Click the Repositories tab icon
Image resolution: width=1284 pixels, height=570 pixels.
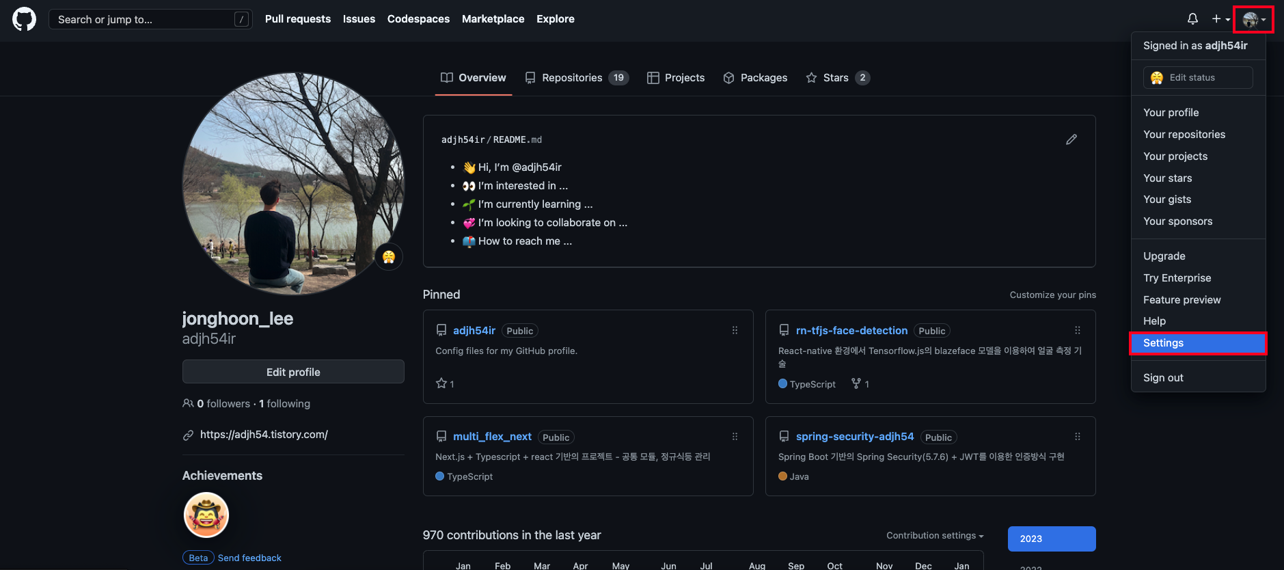[530, 78]
